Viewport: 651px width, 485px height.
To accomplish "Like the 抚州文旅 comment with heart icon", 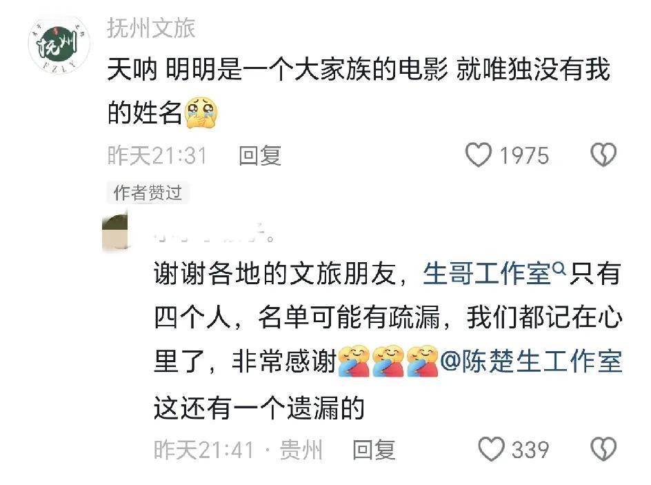I will pos(478,155).
